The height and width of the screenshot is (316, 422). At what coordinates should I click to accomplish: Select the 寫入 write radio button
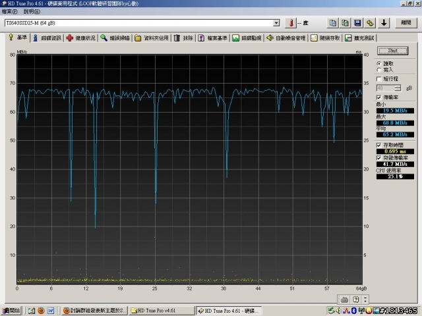[x=379, y=70]
